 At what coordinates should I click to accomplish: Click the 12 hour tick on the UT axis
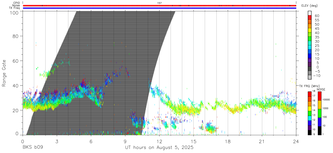coord(159,141)
